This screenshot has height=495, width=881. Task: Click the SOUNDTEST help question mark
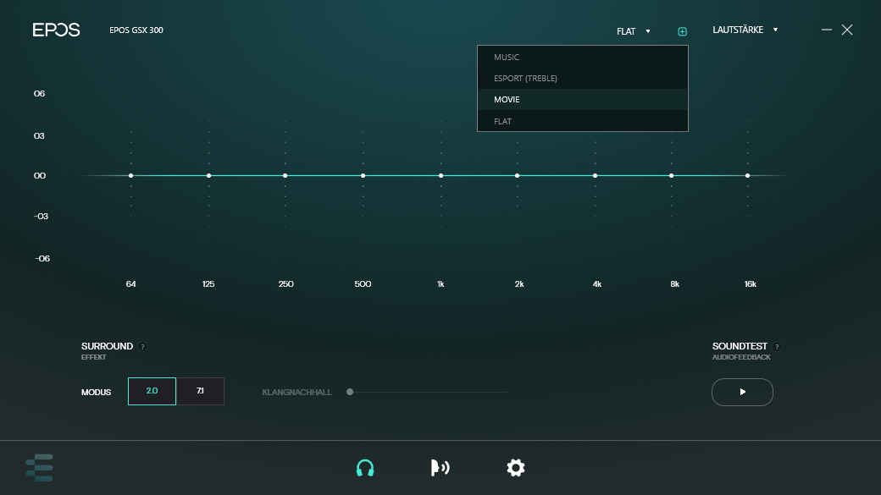tap(777, 346)
